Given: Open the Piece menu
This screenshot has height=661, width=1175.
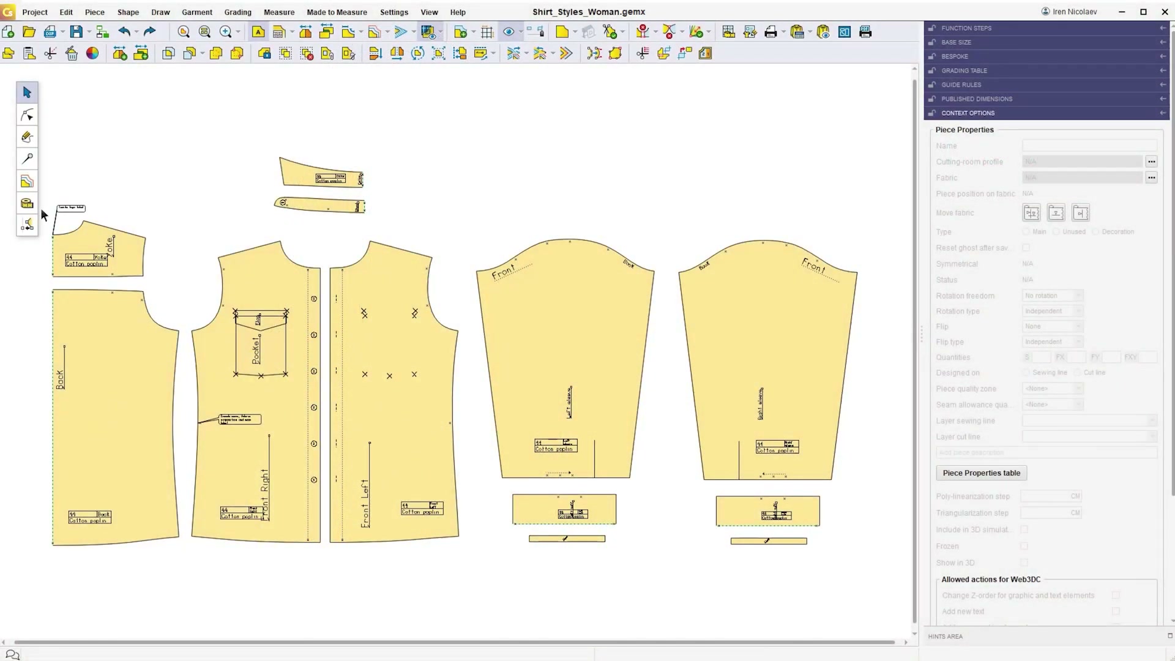Looking at the screenshot, I should tap(94, 12).
